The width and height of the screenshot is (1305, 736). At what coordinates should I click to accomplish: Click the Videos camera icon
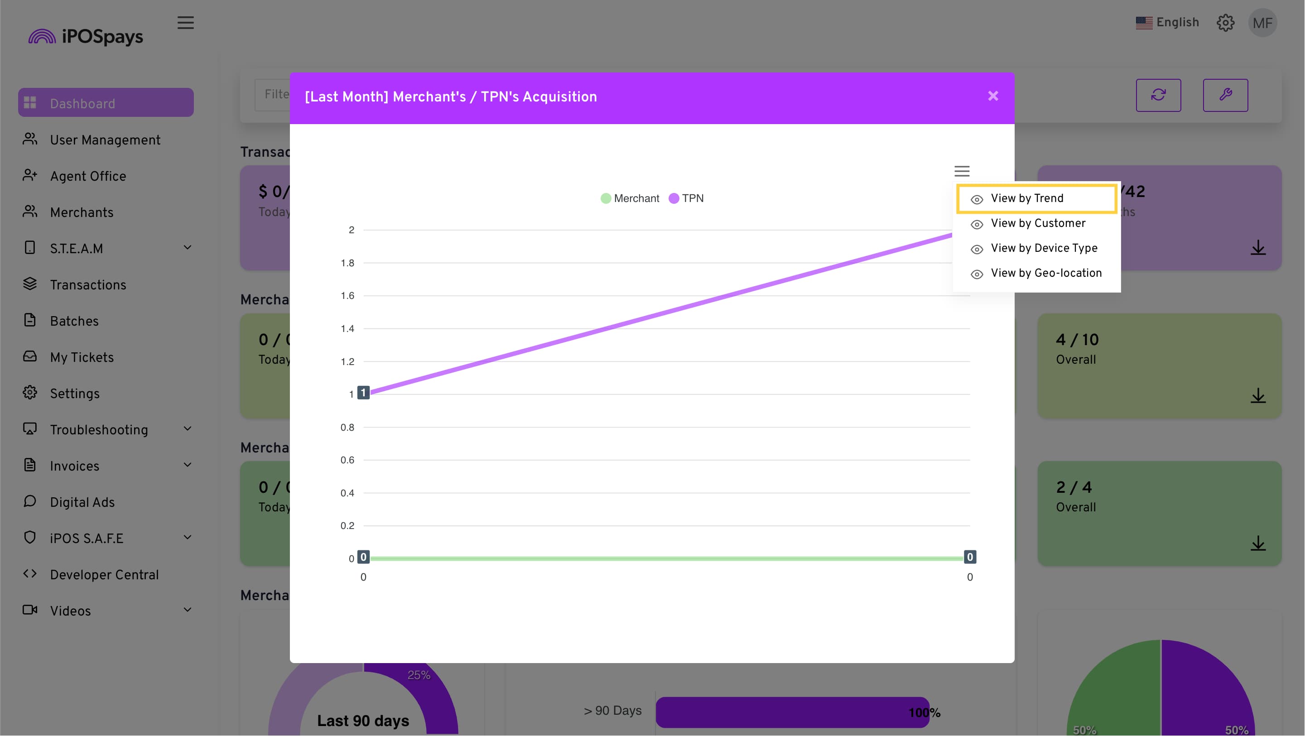(30, 611)
